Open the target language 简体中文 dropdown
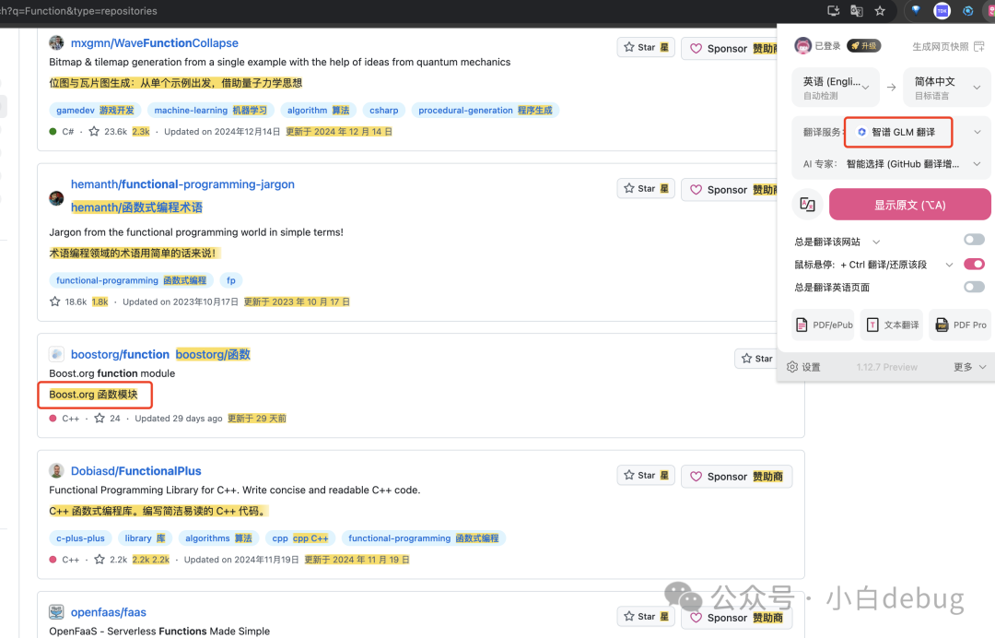The width and height of the screenshot is (995, 638). 947,87
